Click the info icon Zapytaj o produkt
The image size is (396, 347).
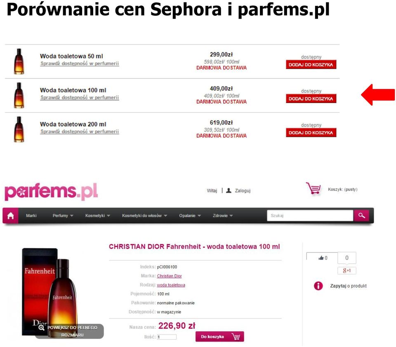click(318, 286)
